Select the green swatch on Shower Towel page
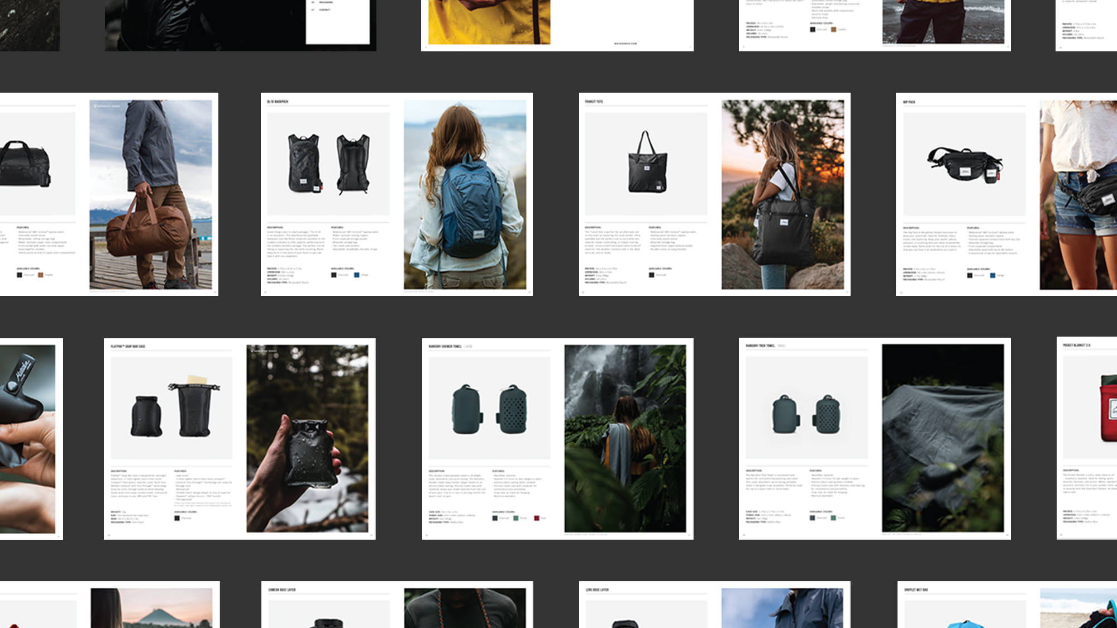This screenshot has width=1117, height=628. tap(516, 518)
